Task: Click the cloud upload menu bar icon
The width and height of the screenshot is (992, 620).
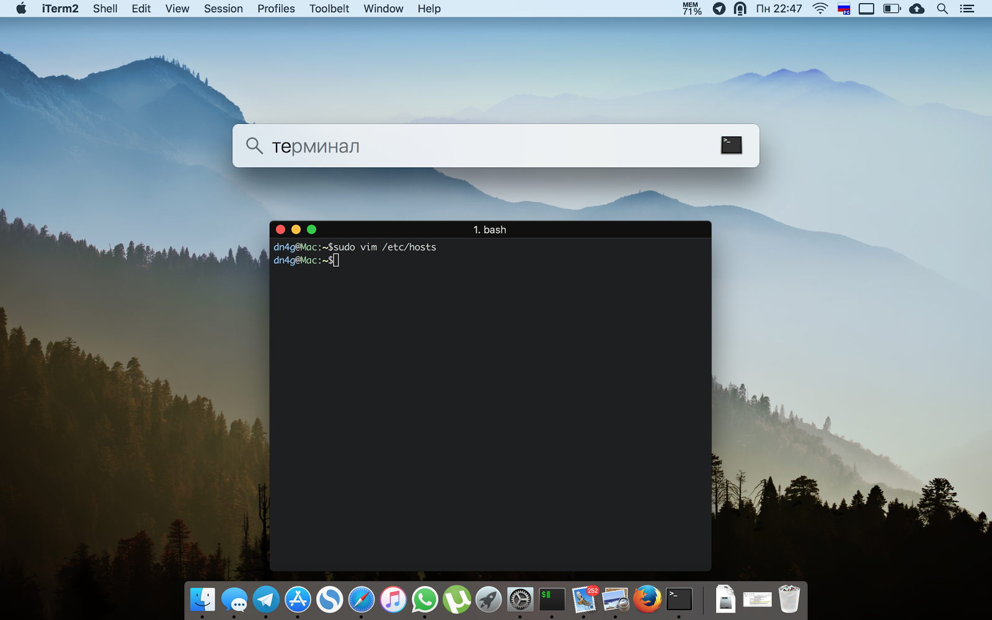Action: [x=917, y=9]
